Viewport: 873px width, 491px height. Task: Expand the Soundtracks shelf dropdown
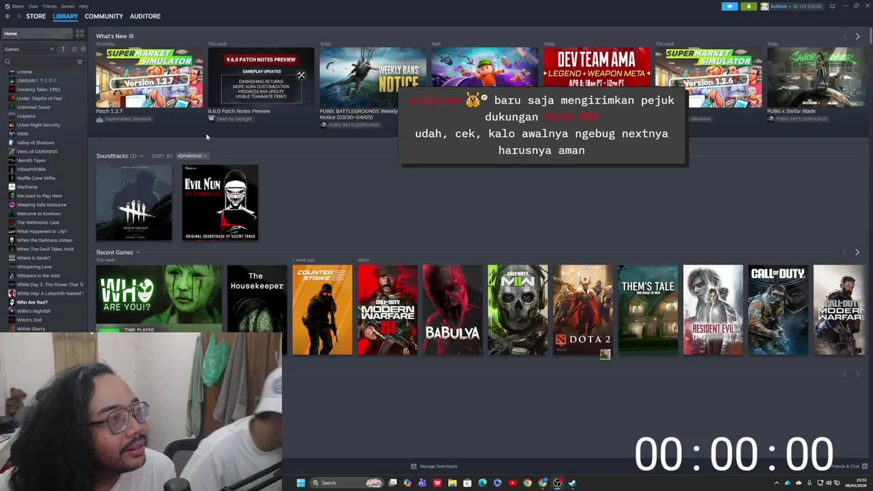pyautogui.click(x=141, y=156)
